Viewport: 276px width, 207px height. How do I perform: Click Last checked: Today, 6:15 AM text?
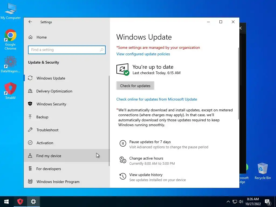tap(157, 73)
